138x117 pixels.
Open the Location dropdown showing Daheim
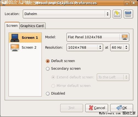point(67,14)
